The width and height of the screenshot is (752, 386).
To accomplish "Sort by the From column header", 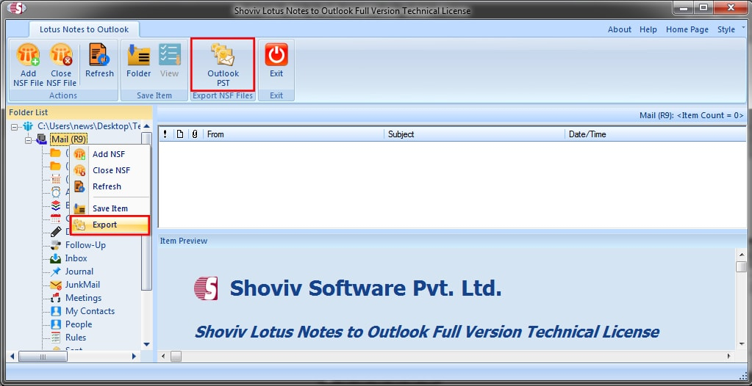I will [x=294, y=134].
